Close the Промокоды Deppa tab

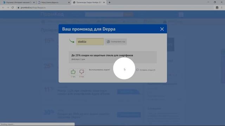point(104,2)
